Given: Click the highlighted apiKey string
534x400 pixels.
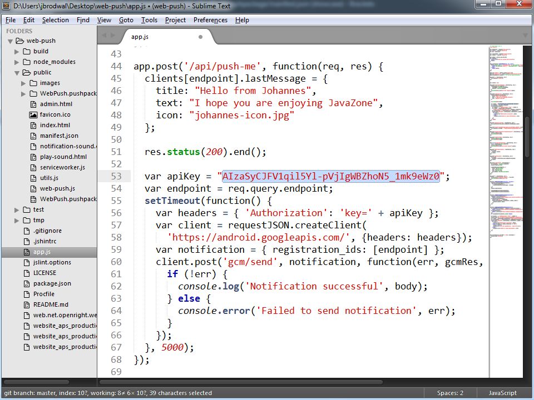Looking at the screenshot, I should (330, 176).
